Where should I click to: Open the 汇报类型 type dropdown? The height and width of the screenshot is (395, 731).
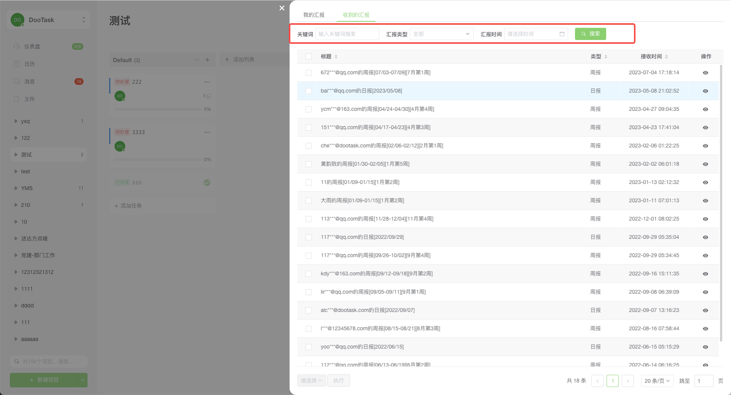[441, 34]
